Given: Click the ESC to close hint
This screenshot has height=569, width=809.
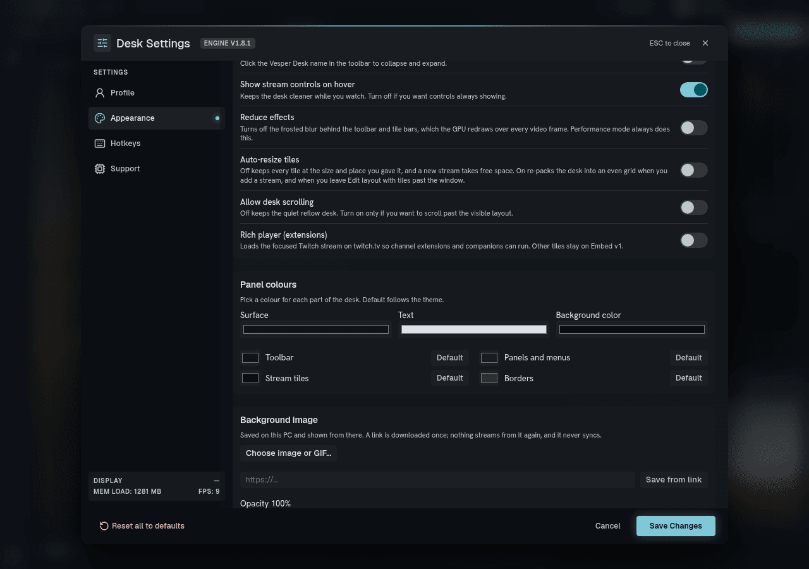Looking at the screenshot, I should point(670,43).
